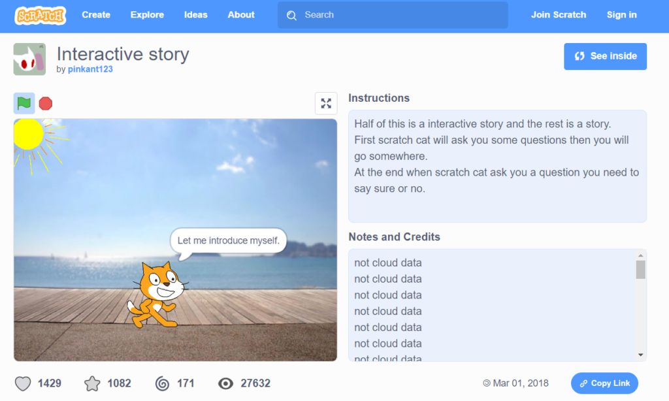Image resolution: width=669 pixels, height=401 pixels.
Task: Click the view count 27632
Action: point(255,383)
